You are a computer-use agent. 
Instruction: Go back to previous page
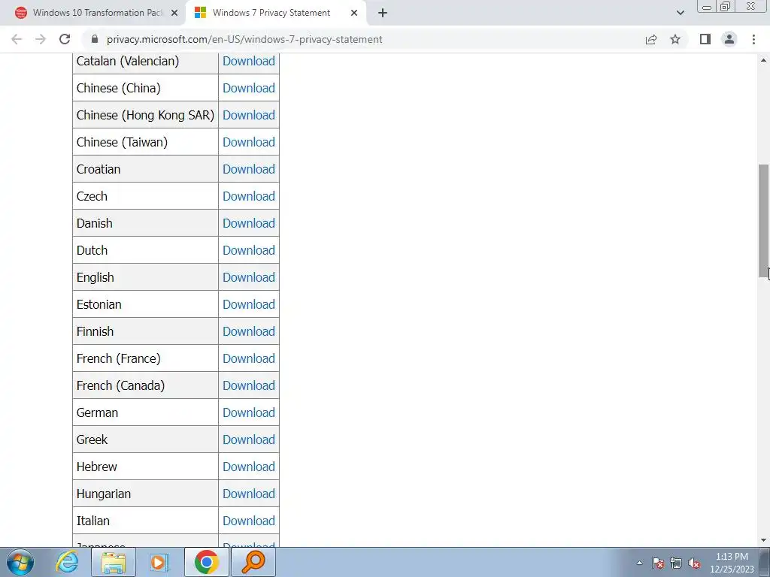coord(17,39)
